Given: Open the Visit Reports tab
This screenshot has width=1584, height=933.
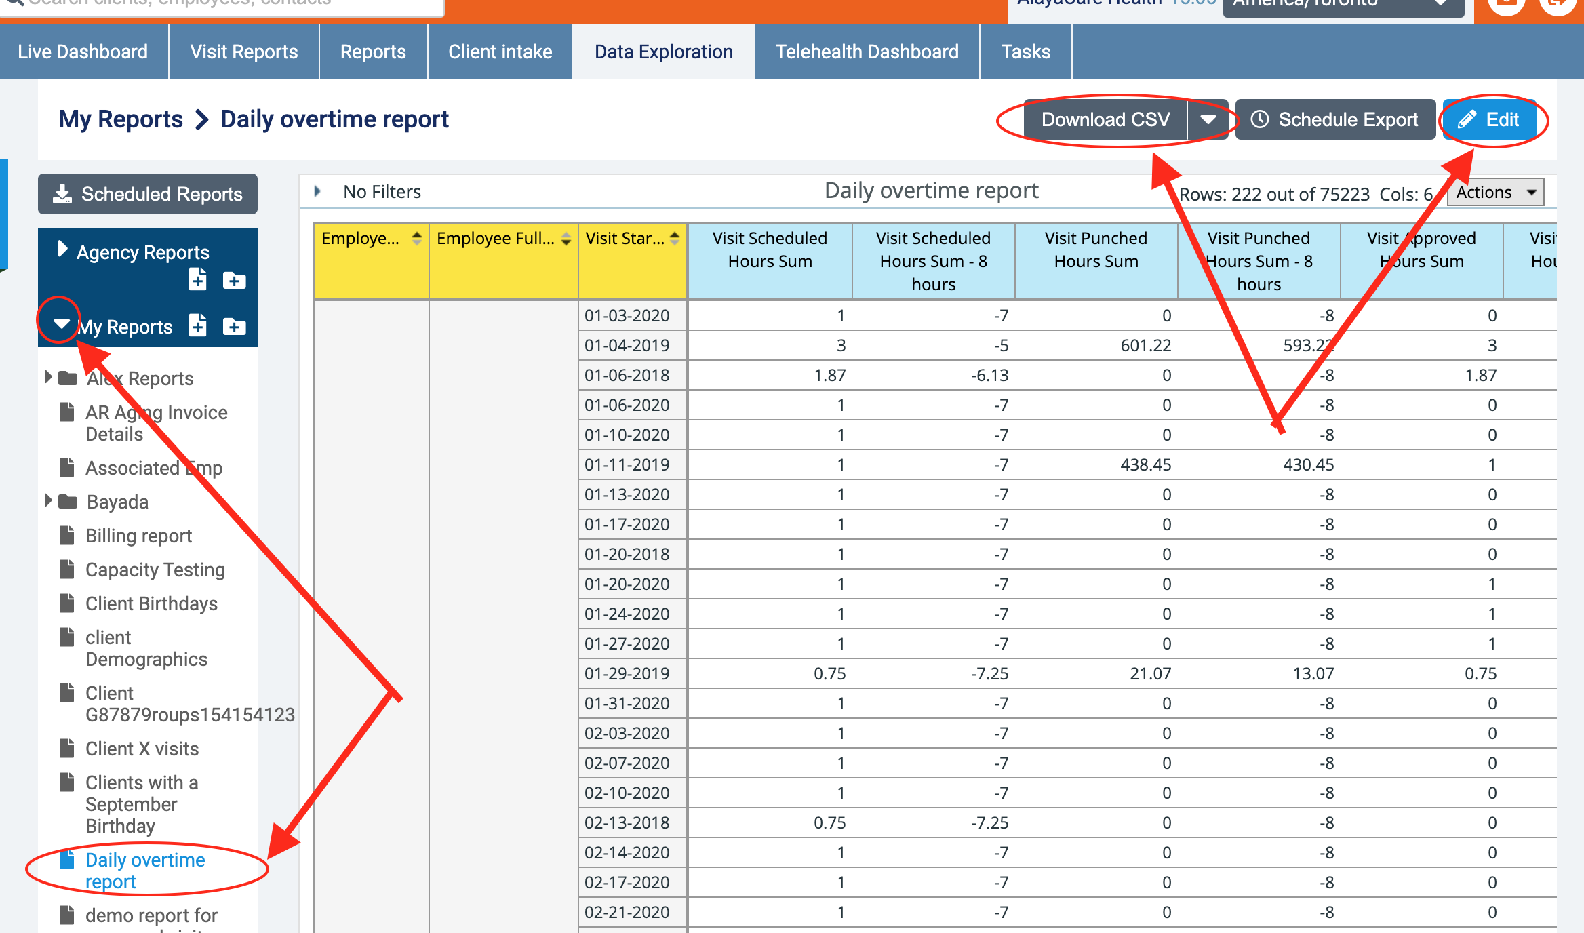Looking at the screenshot, I should pos(243,52).
